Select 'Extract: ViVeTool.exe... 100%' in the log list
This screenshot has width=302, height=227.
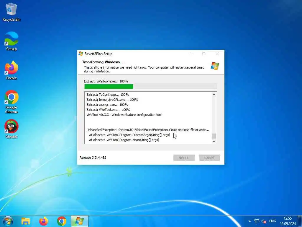(108, 110)
